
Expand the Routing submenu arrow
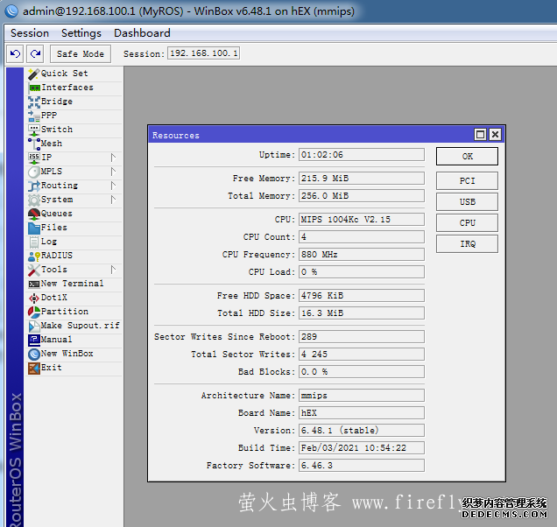[113, 186]
